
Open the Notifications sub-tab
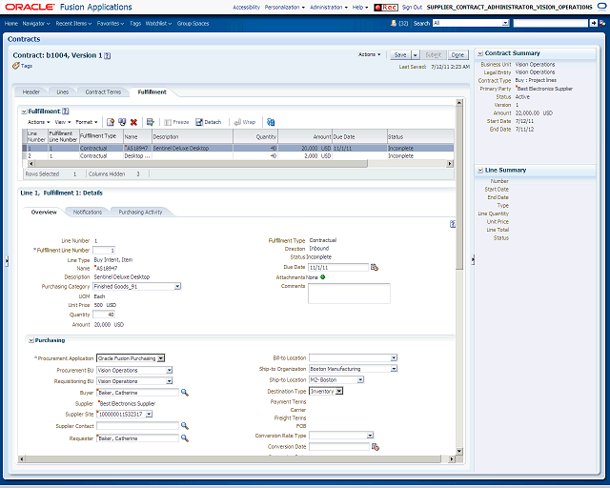[88, 213]
